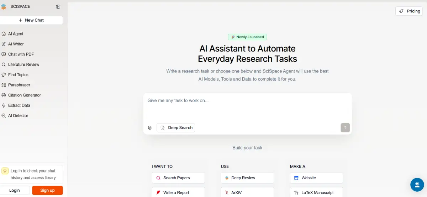Click the send arrow button
427x197 pixels.
coord(345,128)
